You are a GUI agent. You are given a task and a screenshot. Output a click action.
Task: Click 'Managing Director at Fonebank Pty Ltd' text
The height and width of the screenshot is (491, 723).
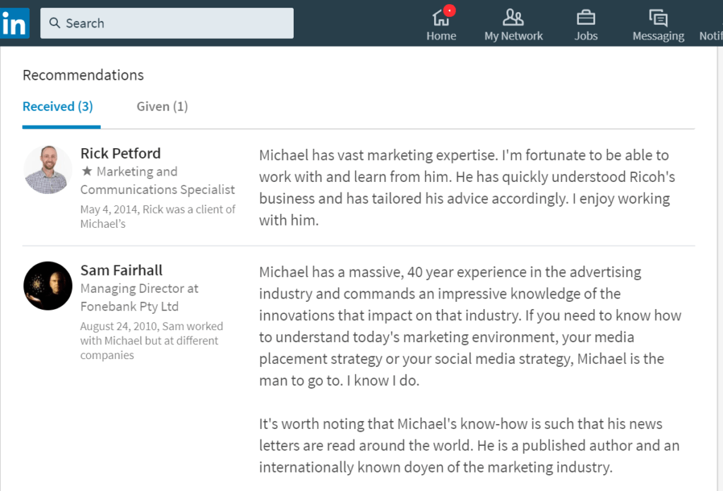tap(139, 298)
